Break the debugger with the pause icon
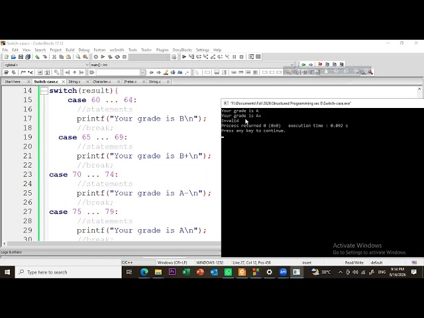This screenshot has height=318, width=424. click(234, 57)
